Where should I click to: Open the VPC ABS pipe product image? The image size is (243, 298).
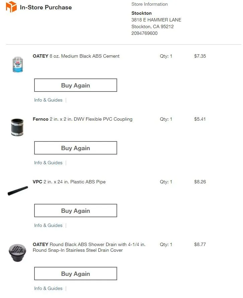[18, 191]
